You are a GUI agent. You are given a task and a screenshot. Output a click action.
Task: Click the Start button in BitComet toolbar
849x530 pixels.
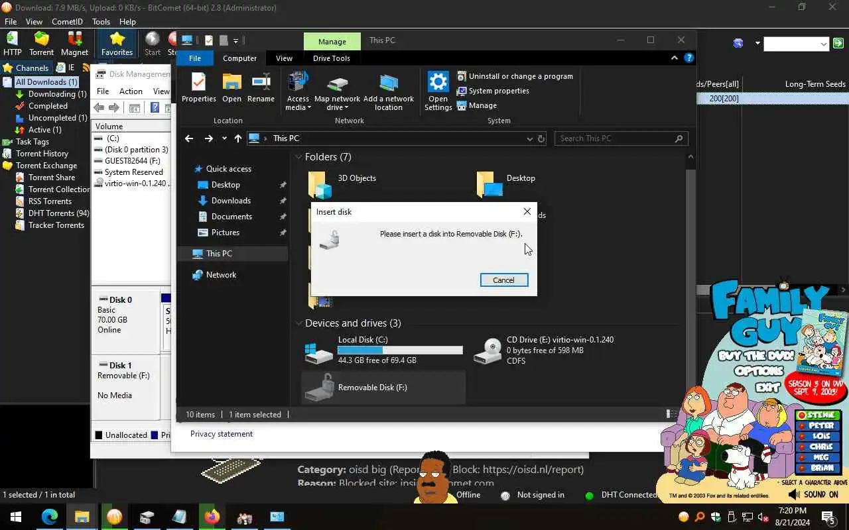tap(153, 44)
